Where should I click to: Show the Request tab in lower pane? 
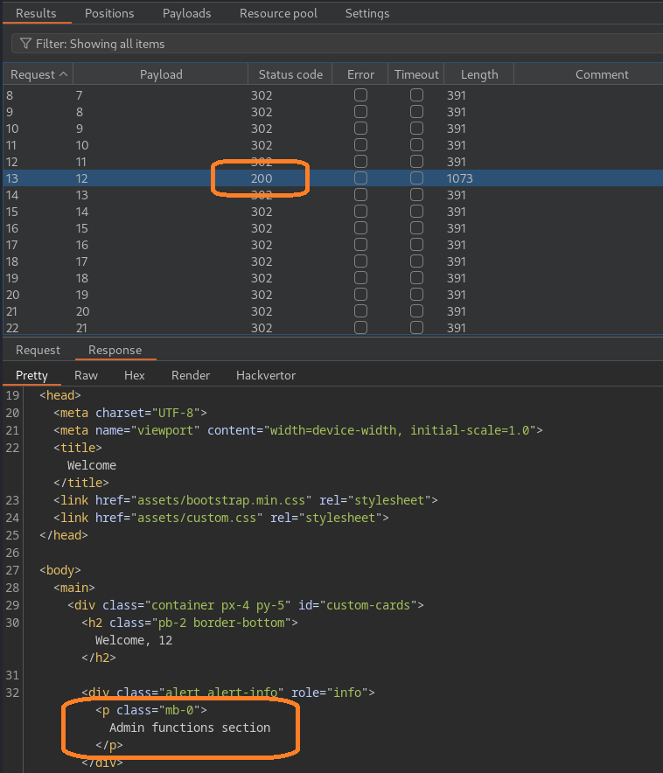coord(38,350)
